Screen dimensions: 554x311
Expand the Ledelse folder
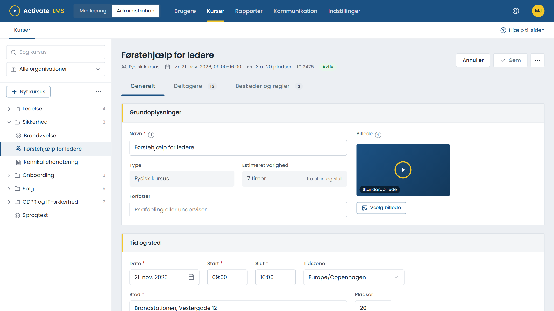coord(9,109)
